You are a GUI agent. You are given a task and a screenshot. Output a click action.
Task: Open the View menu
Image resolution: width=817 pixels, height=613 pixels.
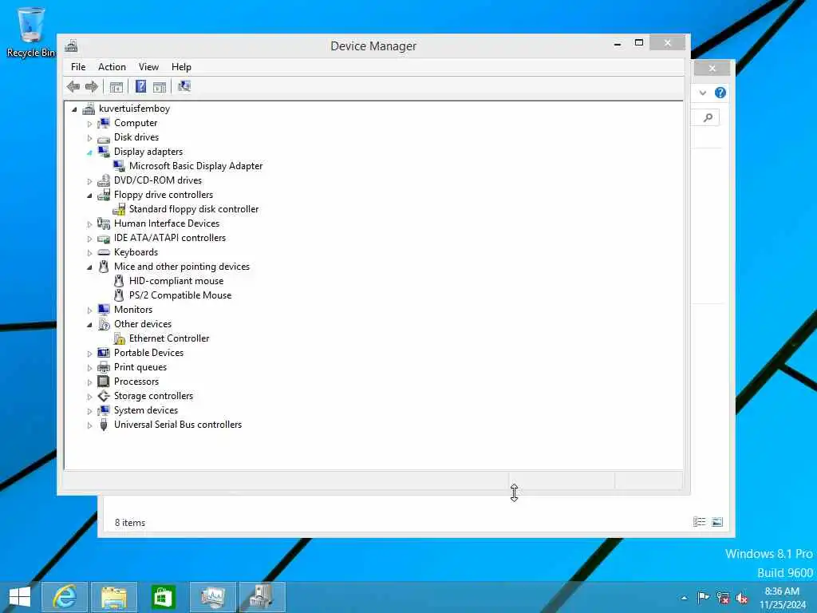click(x=148, y=67)
